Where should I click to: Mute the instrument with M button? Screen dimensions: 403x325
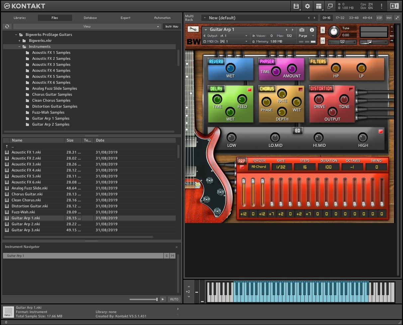pos(323,41)
